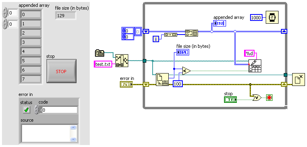
Task: Click the top appended array index stepper
Action: point(4,13)
